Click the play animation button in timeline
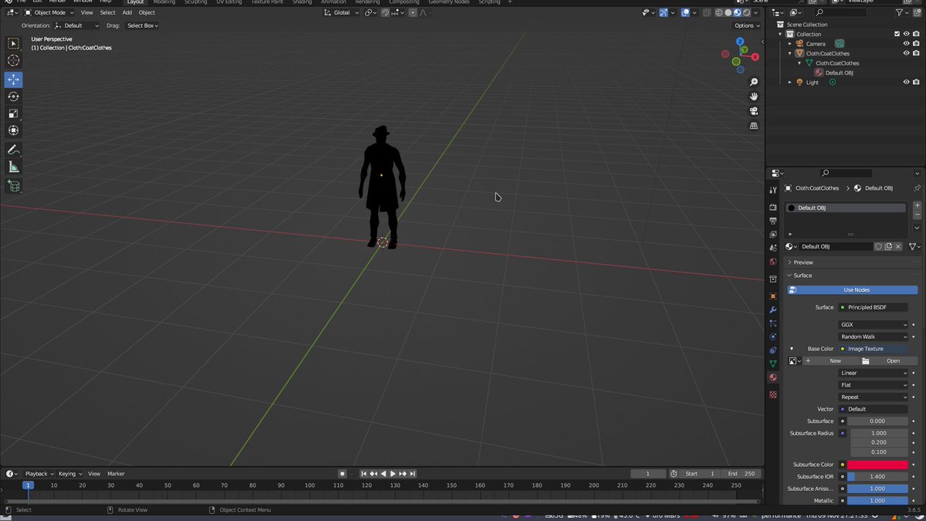The image size is (926, 521). coord(393,474)
